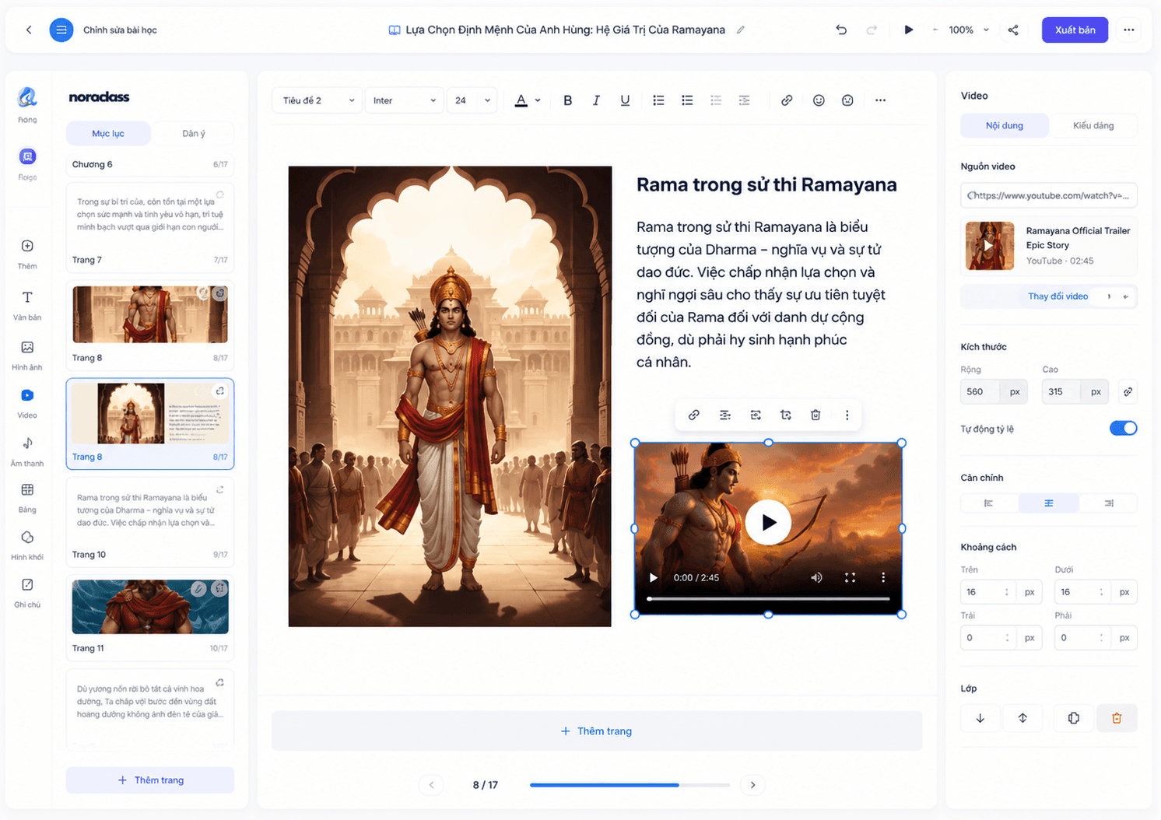Click the video source URL field
The height and width of the screenshot is (820, 1161).
coord(1049,195)
